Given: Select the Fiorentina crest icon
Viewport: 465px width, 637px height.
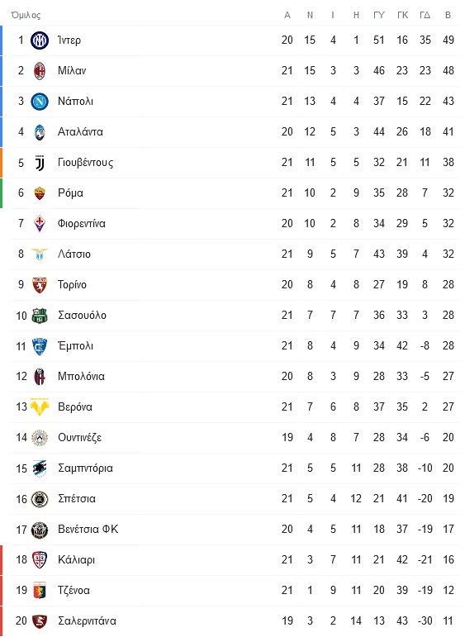Looking at the screenshot, I should [x=40, y=223].
